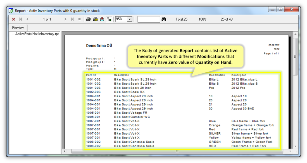Screen dimensions: 307x163
Task: Toggle the group tree panel
Action: click(109, 19)
